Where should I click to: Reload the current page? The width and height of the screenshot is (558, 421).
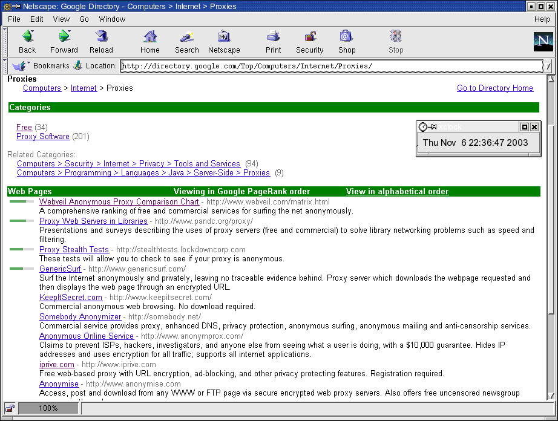[102, 36]
